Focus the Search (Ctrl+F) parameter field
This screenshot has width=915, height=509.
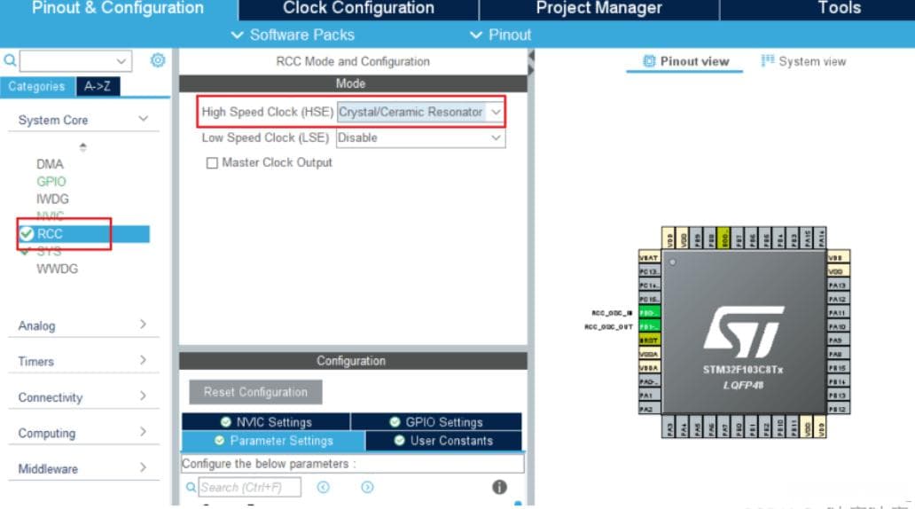pyautogui.click(x=250, y=487)
